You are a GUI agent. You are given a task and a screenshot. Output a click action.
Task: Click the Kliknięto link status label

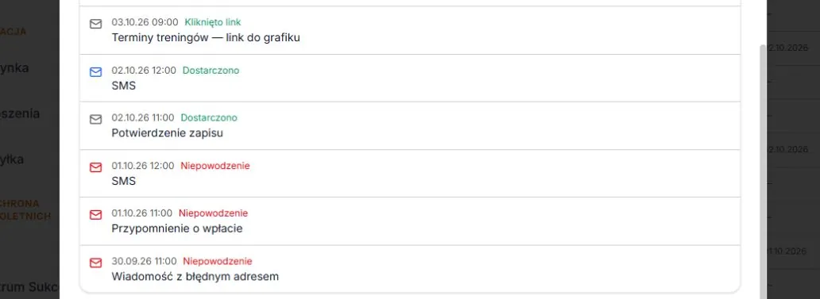213,22
